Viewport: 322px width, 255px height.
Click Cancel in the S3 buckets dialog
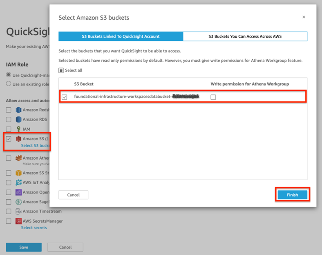point(73,195)
